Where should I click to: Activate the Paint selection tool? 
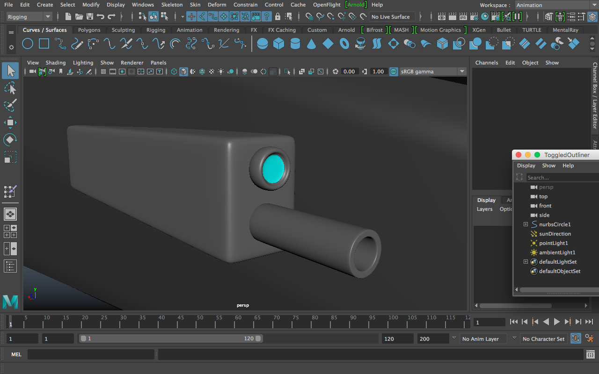pyautogui.click(x=10, y=105)
